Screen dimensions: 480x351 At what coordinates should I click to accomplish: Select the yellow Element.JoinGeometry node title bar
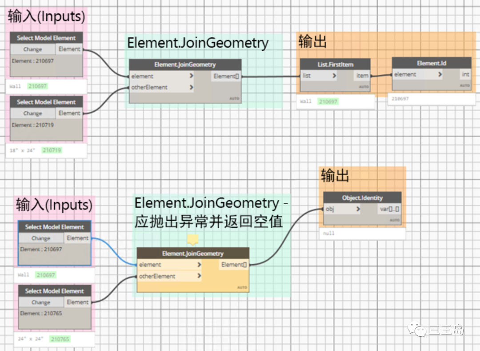pyautogui.click(x=193, y=253)
